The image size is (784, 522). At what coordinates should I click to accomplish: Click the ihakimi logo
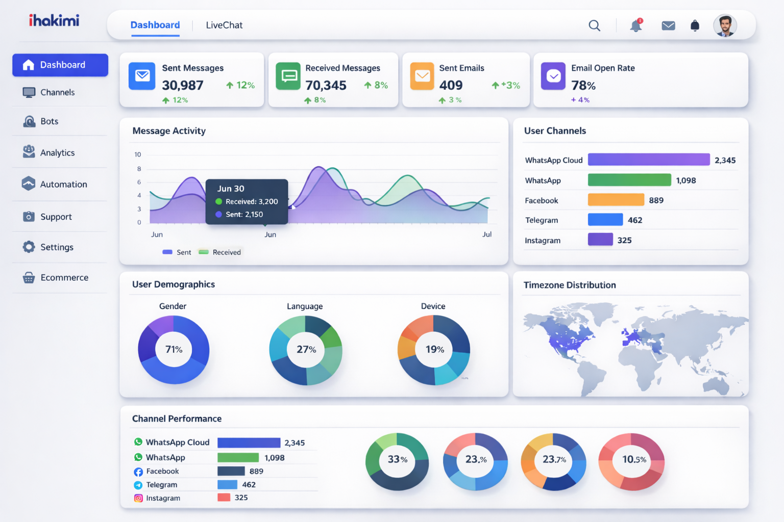click(54, 20)
